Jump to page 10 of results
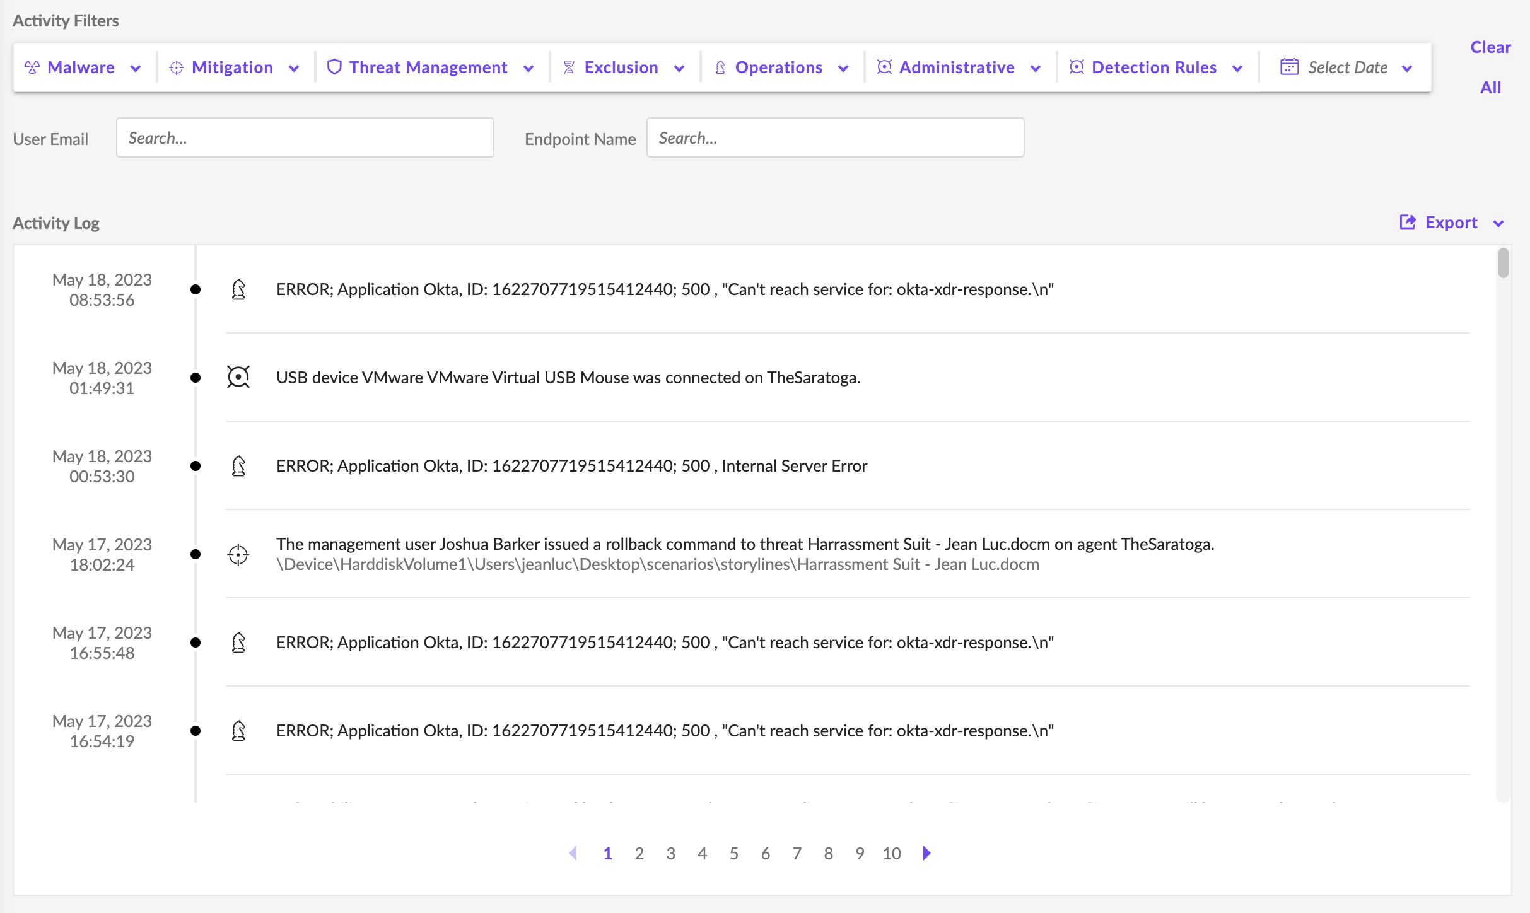This screenshot has width=1530, height=913. point(891,854)
